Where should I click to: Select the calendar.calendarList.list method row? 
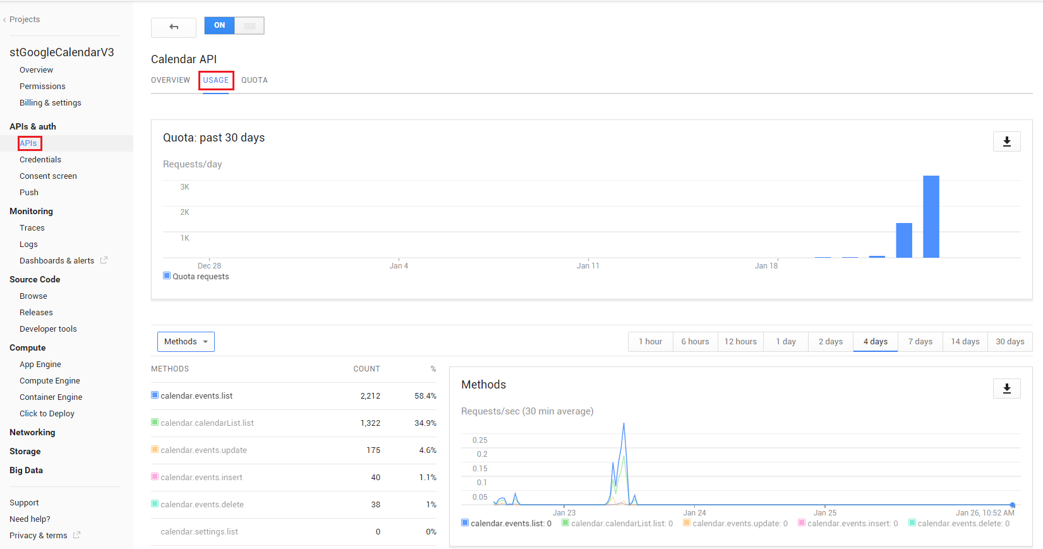point(294,423)
